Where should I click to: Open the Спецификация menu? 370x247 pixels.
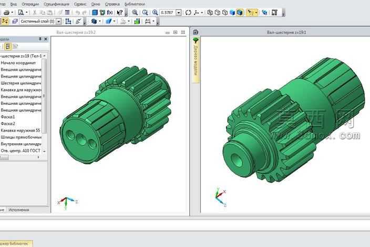coord(56,4)
